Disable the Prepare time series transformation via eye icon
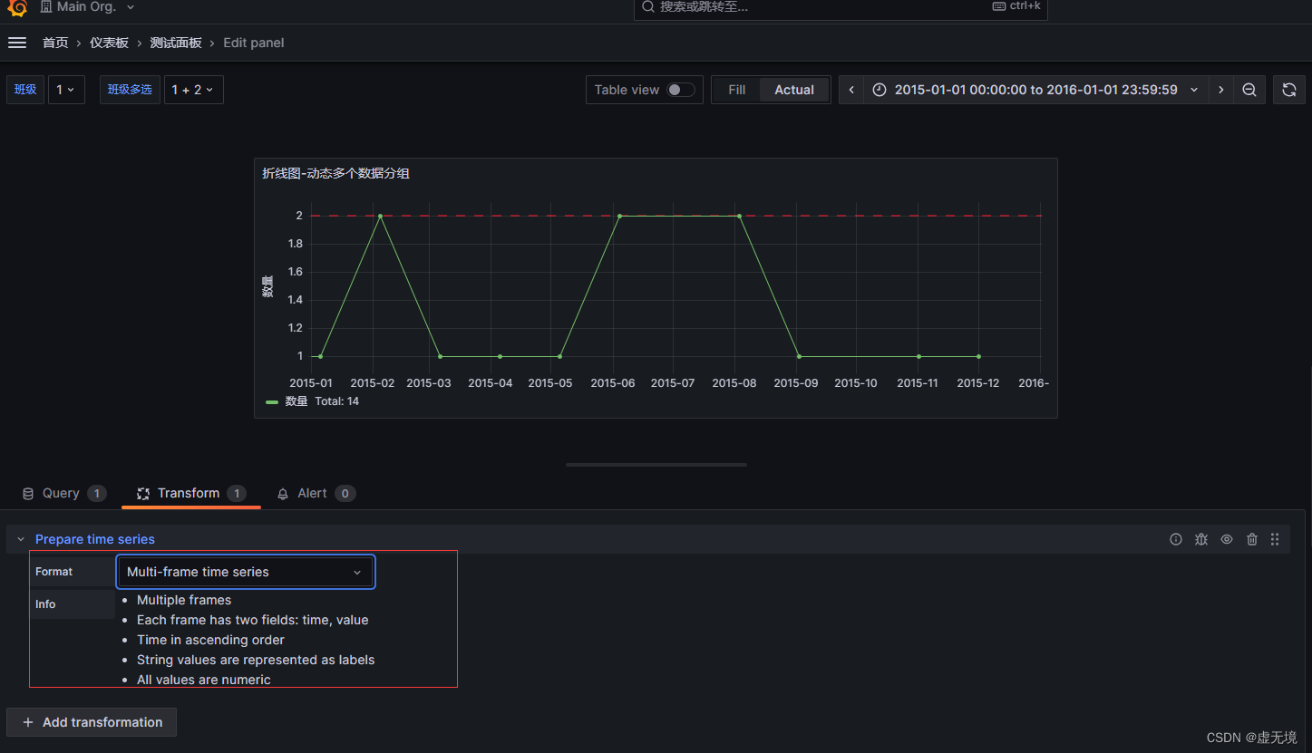 tap(1227, 539)
